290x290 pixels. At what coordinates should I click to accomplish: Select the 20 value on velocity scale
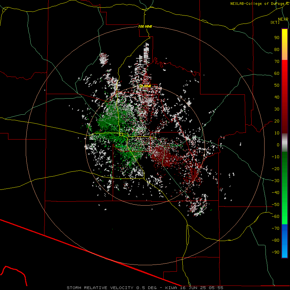277,121
